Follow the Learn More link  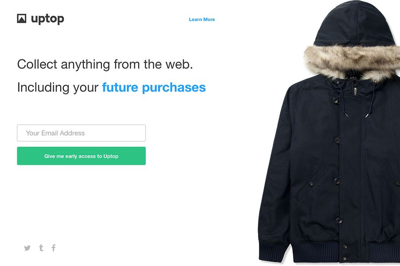tap(202, 20)
